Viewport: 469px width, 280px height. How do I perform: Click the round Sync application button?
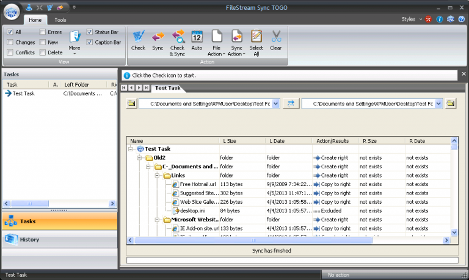[12, 12]
